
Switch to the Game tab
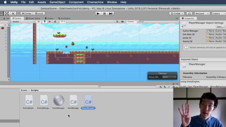[49, 18]
